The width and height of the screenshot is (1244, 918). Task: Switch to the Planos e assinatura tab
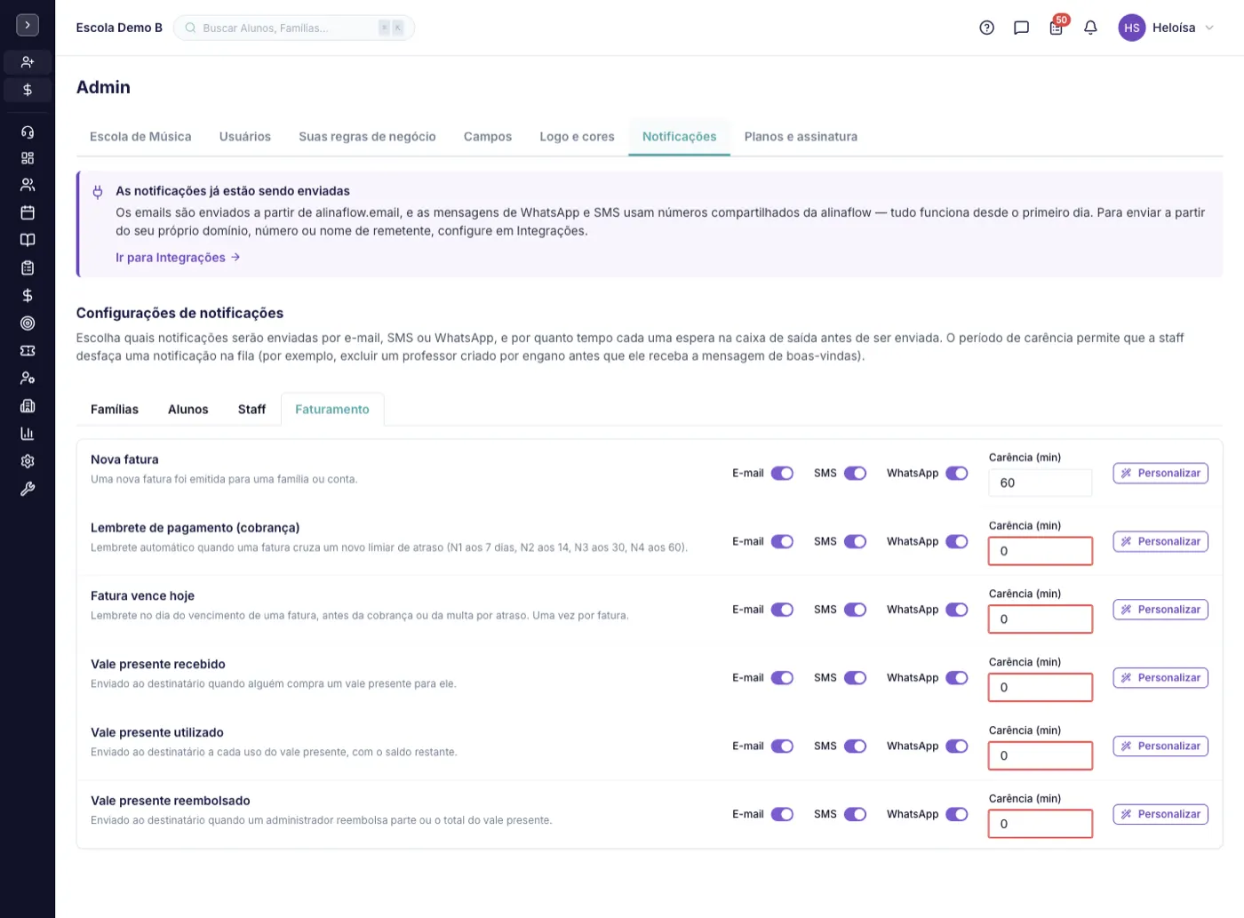[x=801, y=137]
